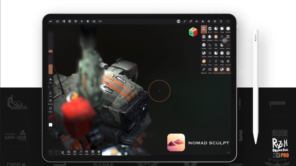Select the Lathe tool
Viewport: 296px width, 166px height.
pos(216,62)
